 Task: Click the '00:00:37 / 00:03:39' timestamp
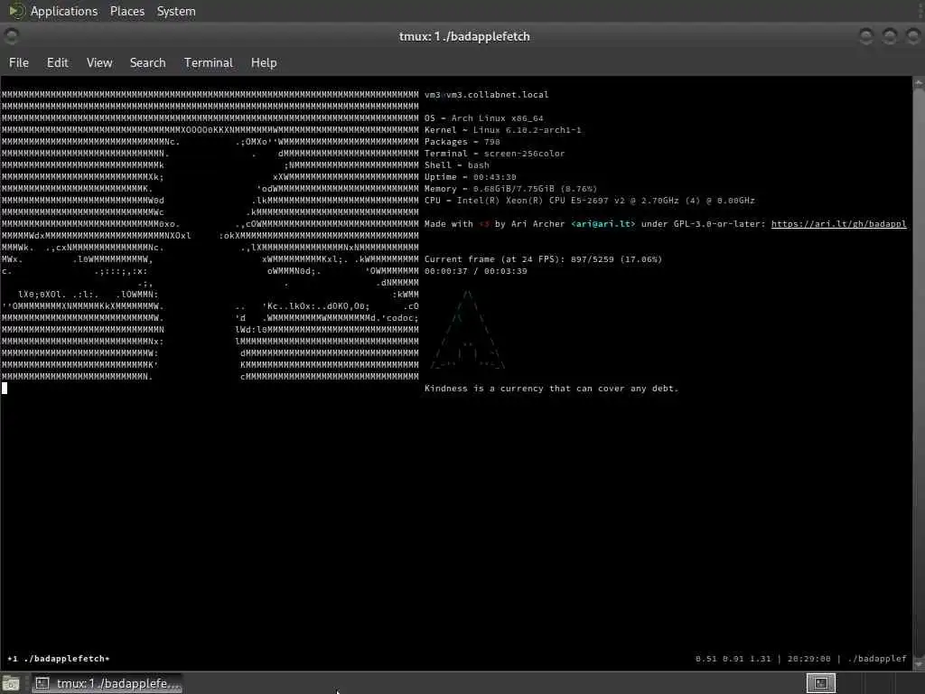475,271
